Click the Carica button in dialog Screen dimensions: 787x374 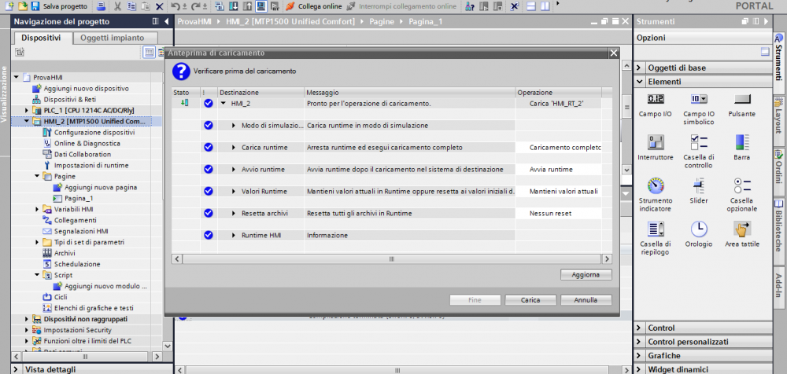[530, 300]
